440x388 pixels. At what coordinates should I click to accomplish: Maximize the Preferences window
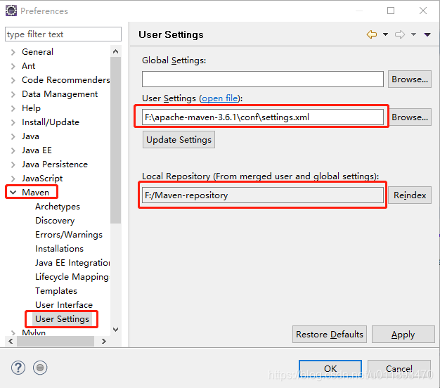coord(391,11)
